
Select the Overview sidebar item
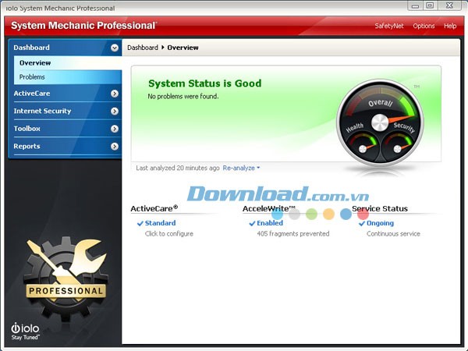click(68, 63)
